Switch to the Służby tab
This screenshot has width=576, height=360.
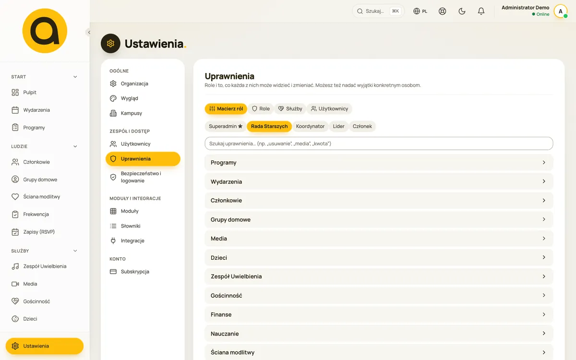pyautogui.click(x=290, y=108)
